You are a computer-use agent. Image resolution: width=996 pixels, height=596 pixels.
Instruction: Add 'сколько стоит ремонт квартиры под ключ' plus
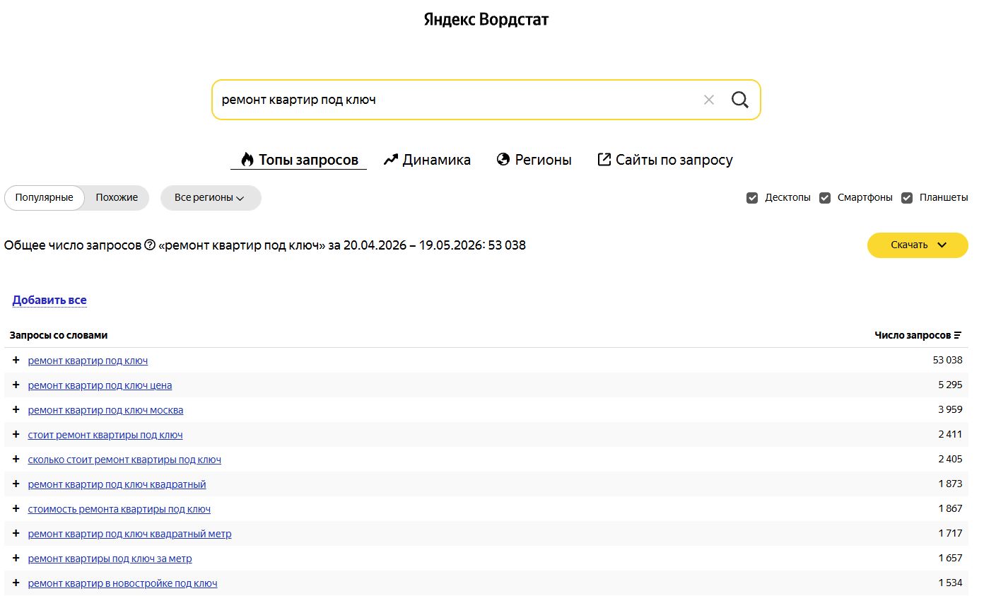tap(16, 459)
